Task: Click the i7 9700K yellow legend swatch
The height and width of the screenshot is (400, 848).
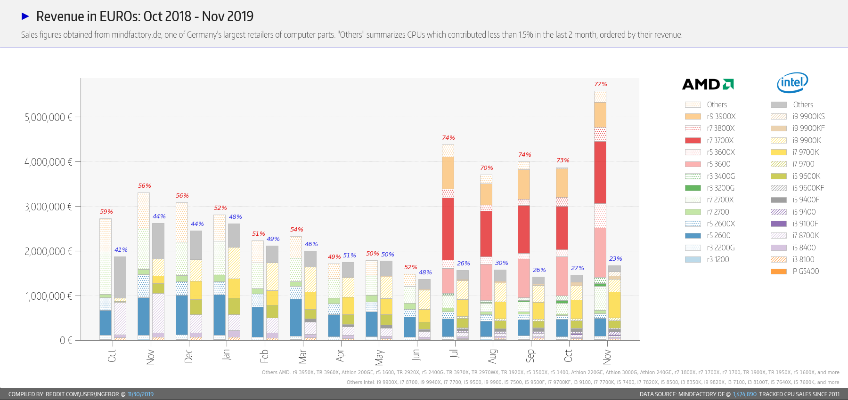Action: click(778, 152)
